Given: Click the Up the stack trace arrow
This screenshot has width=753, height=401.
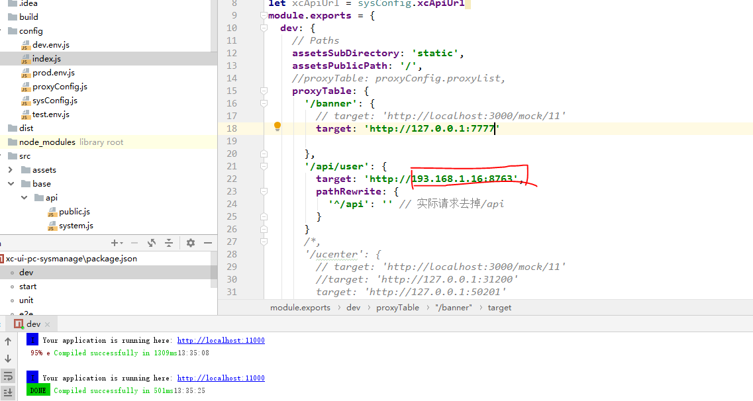Looking at the screenshot, I should click(x=8, y=341).
